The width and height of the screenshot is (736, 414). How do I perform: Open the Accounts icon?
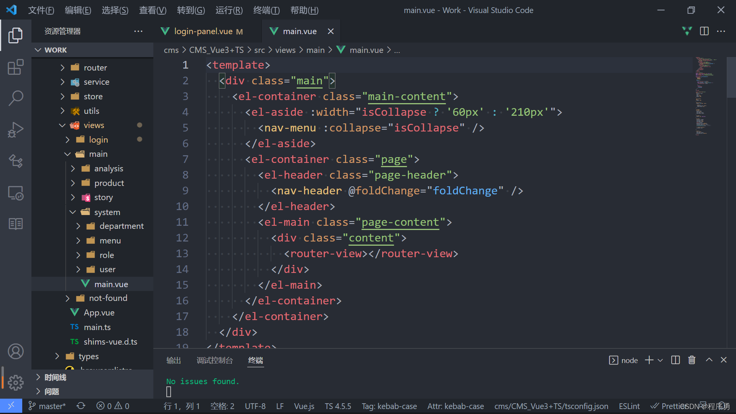click(x=15, y=351)
